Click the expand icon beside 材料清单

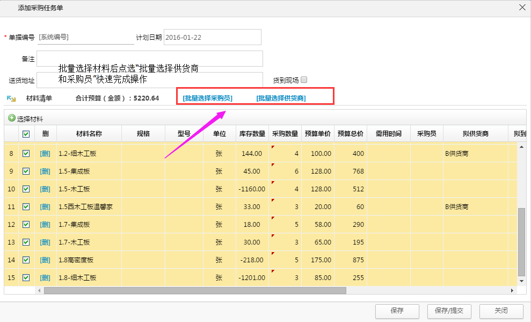click(11, 98)
